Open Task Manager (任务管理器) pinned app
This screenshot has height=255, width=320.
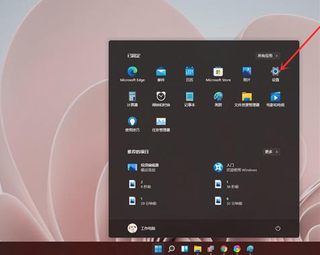161,124
